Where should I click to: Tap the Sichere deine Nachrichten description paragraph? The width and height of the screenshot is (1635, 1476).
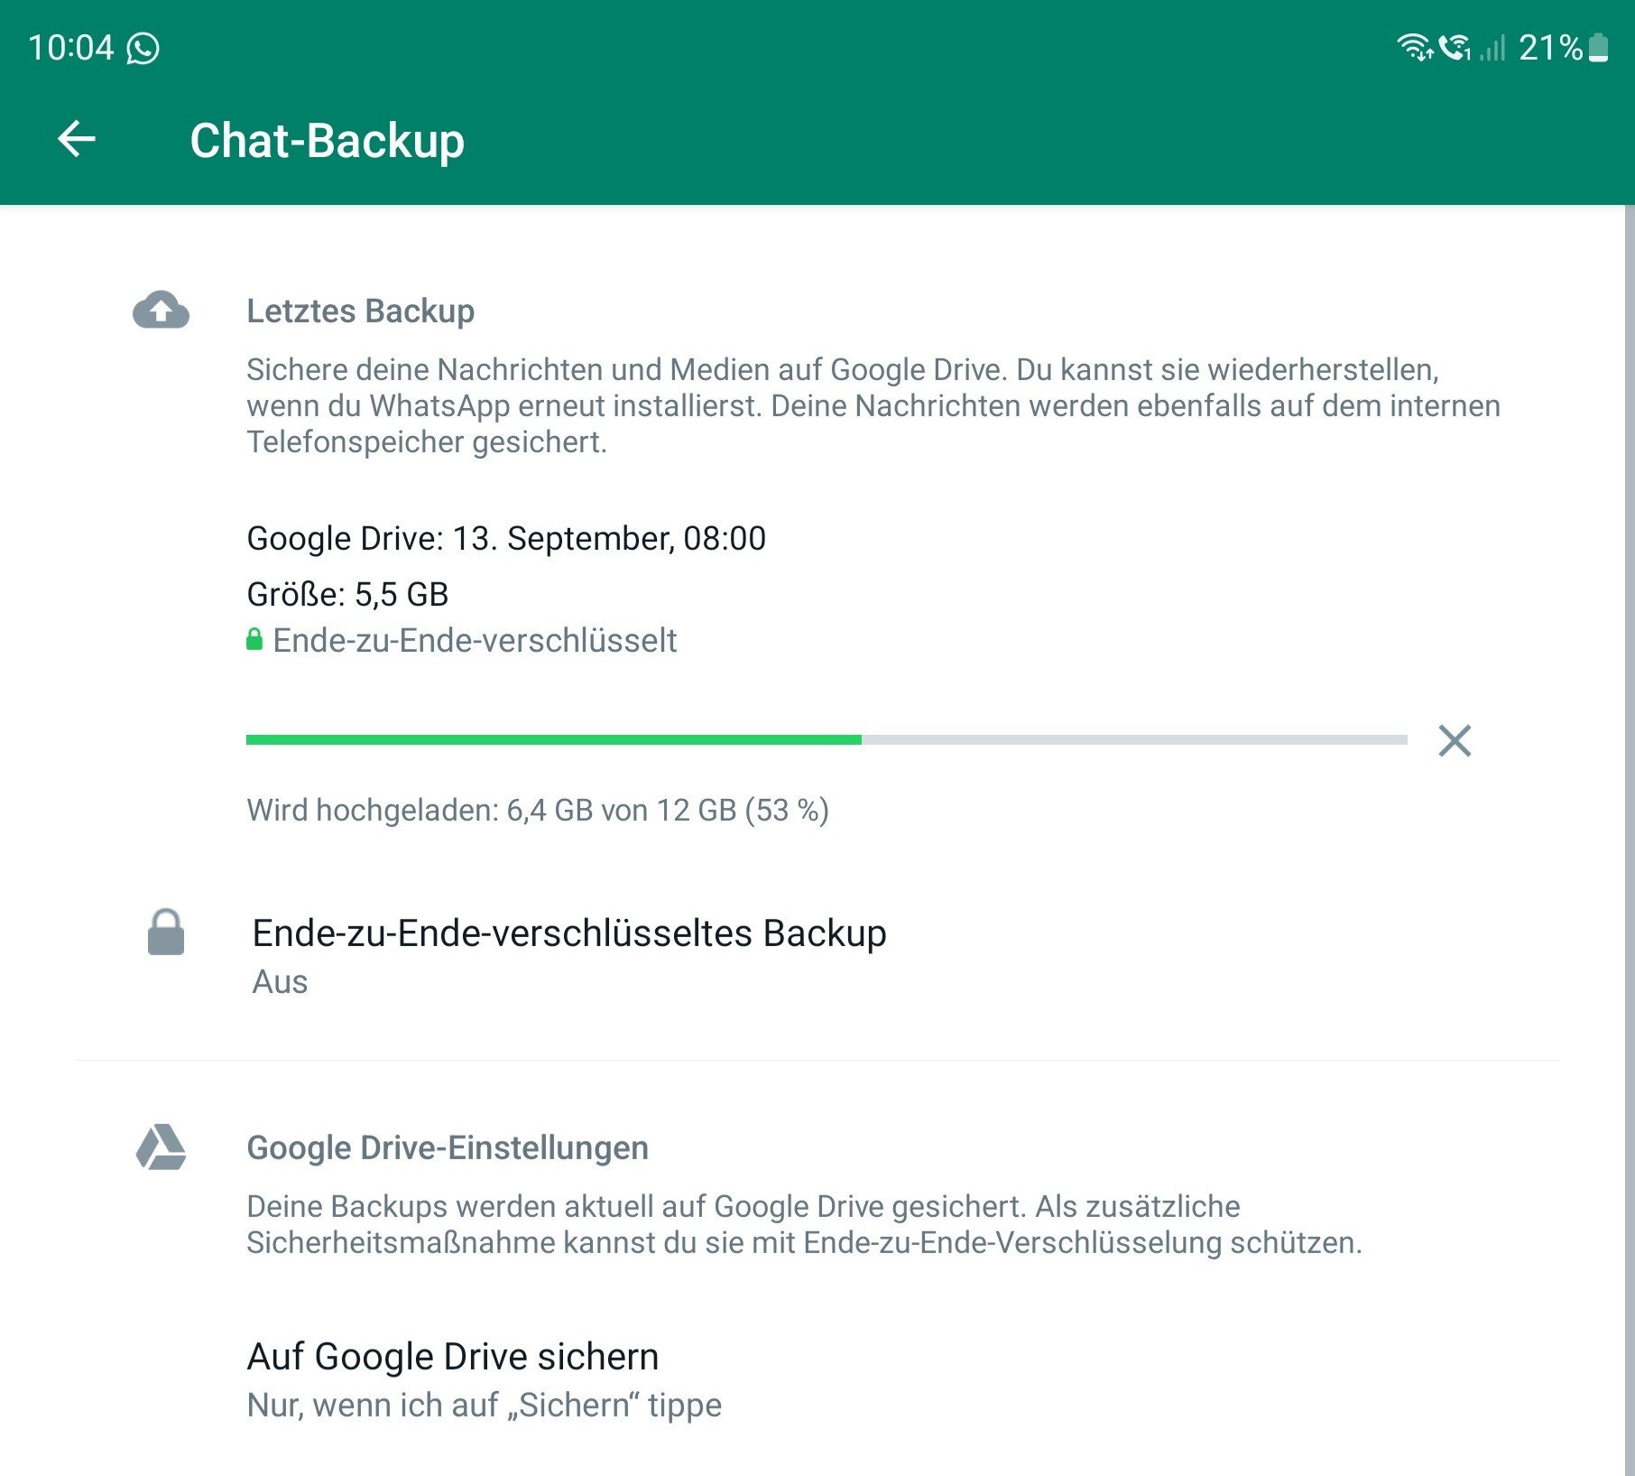pos(873,405)
